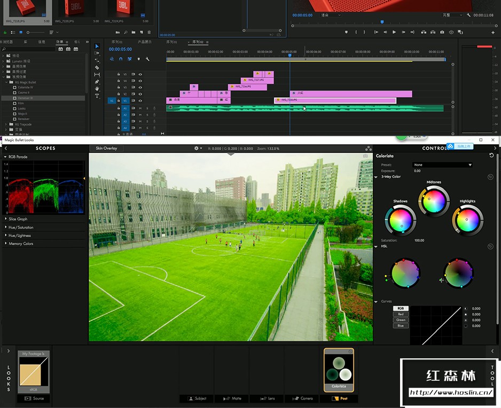
Task: Click the Export Frame camera icon
Action: coord(442,32)
